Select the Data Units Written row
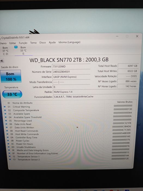The image size is (143, 191). click(x=69, y=127)
